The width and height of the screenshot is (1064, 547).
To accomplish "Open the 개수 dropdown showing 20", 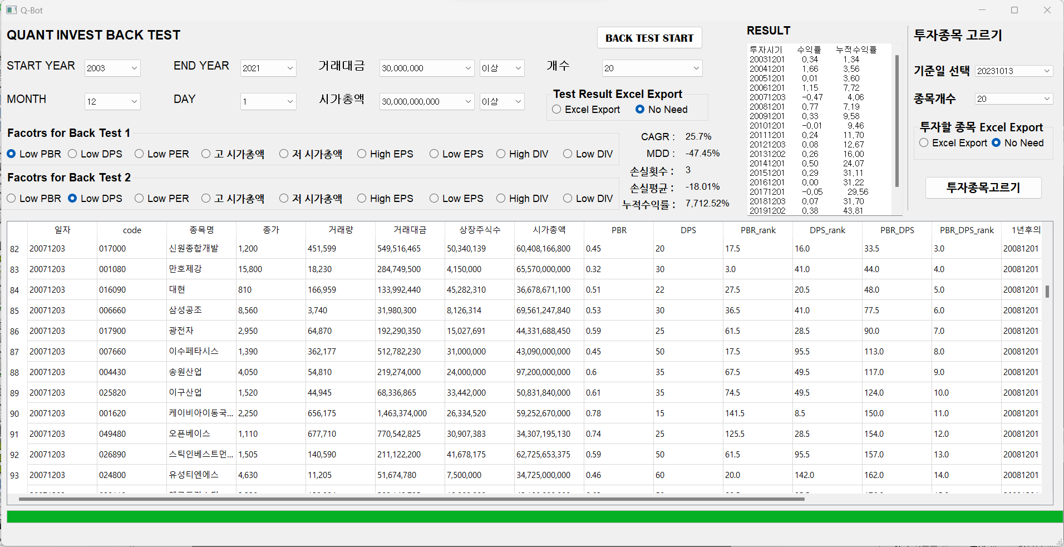I will pyautogui.click(x=652, y=68).
